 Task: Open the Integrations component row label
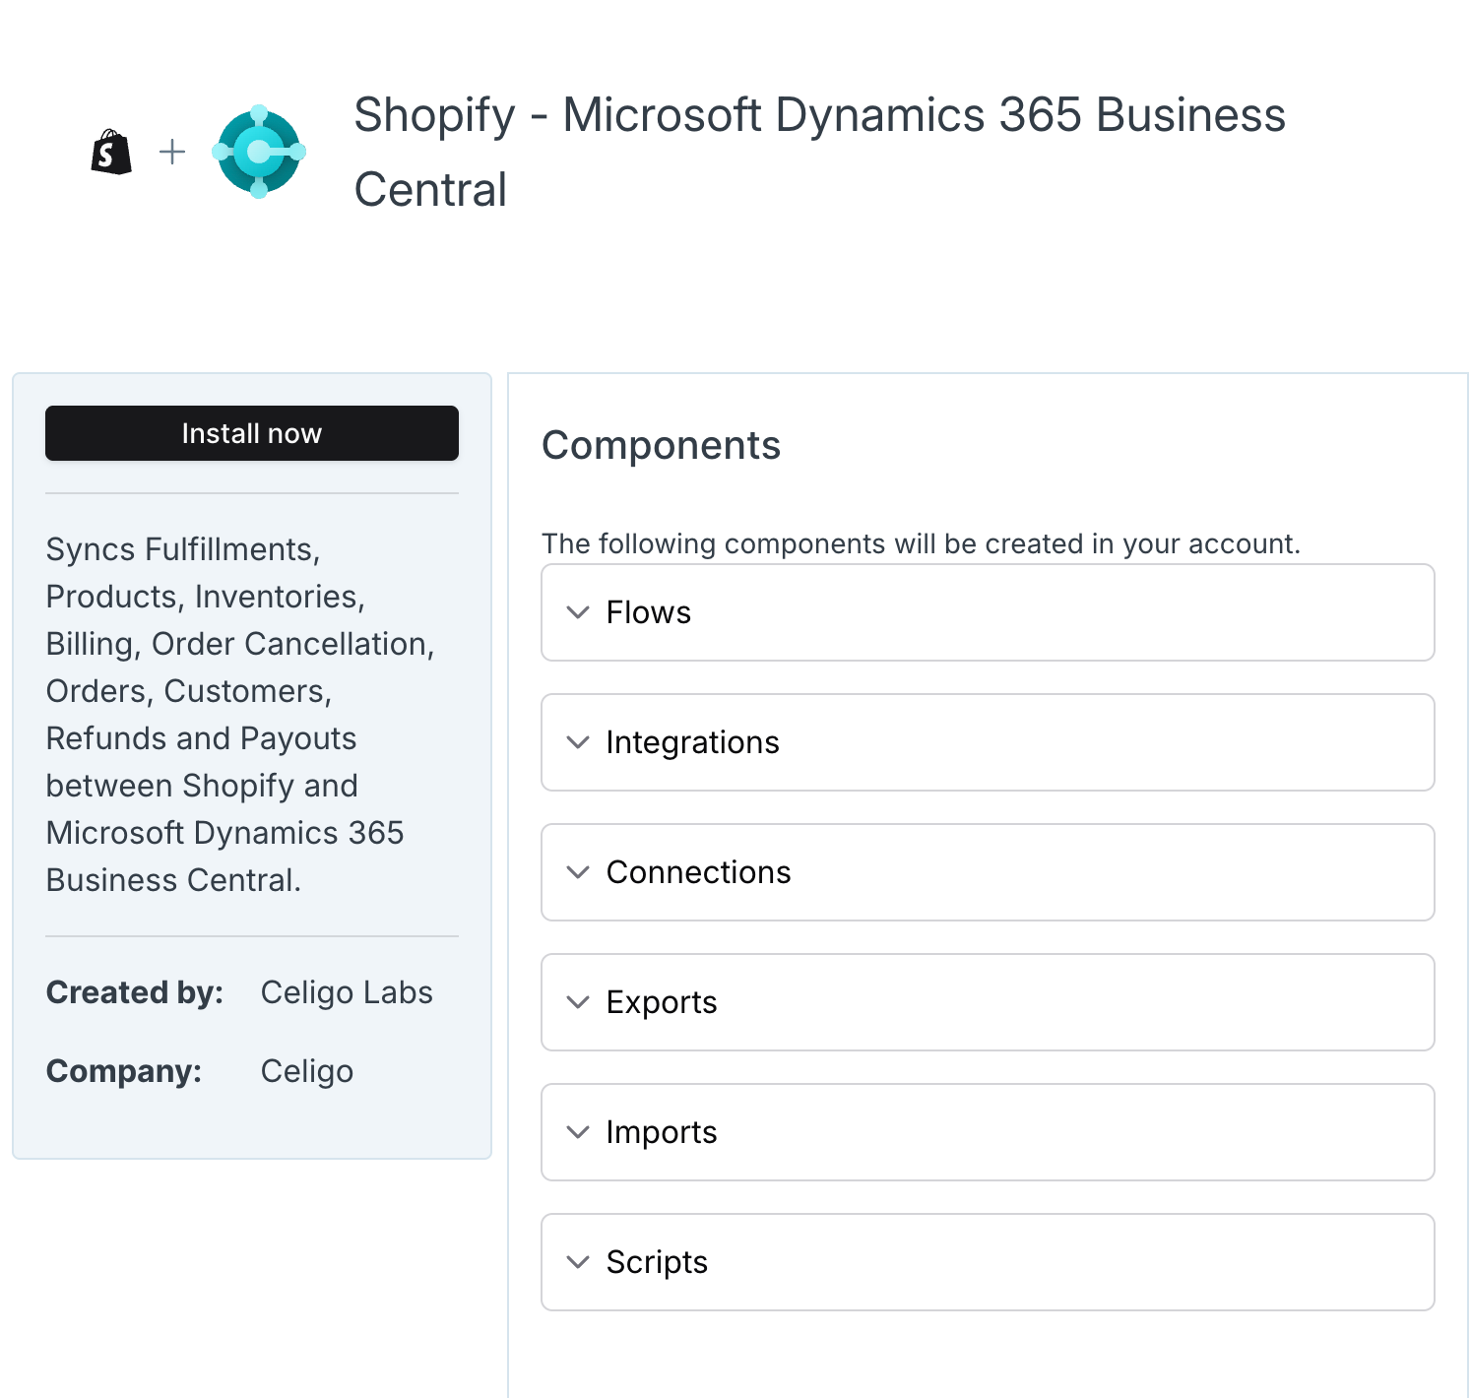(692, 742)
